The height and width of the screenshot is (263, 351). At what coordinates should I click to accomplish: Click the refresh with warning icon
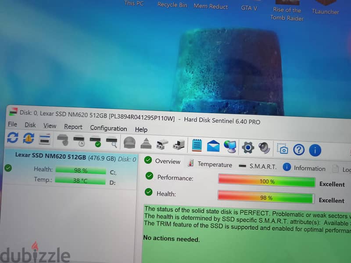coord(29,138)
